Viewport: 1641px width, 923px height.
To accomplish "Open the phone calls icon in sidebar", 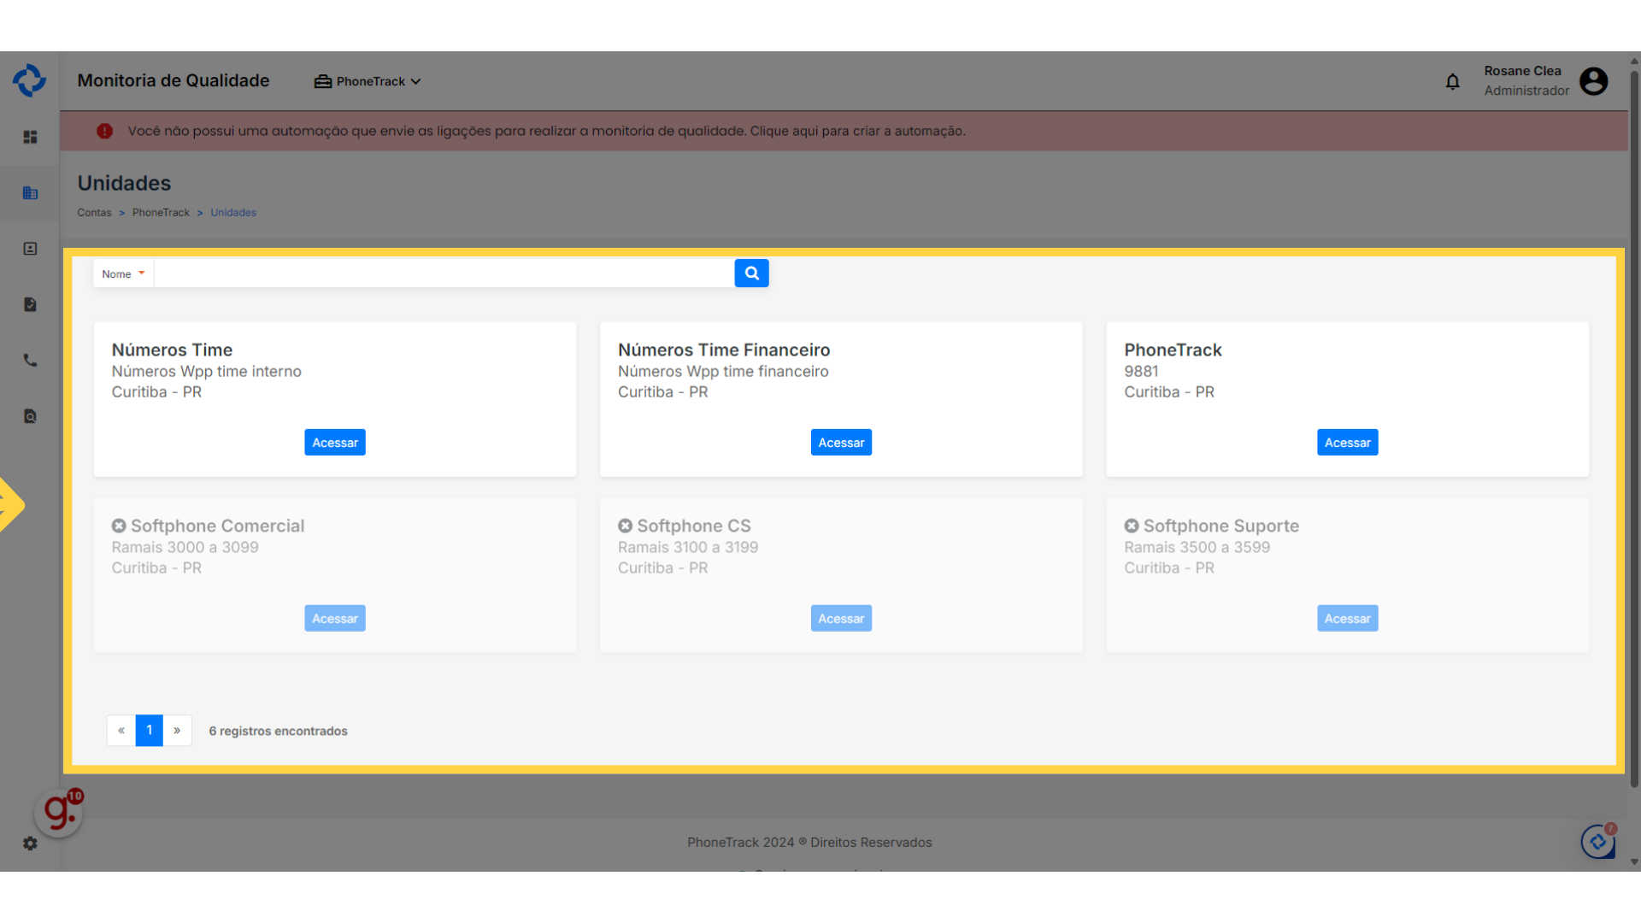I will (30, 361).
